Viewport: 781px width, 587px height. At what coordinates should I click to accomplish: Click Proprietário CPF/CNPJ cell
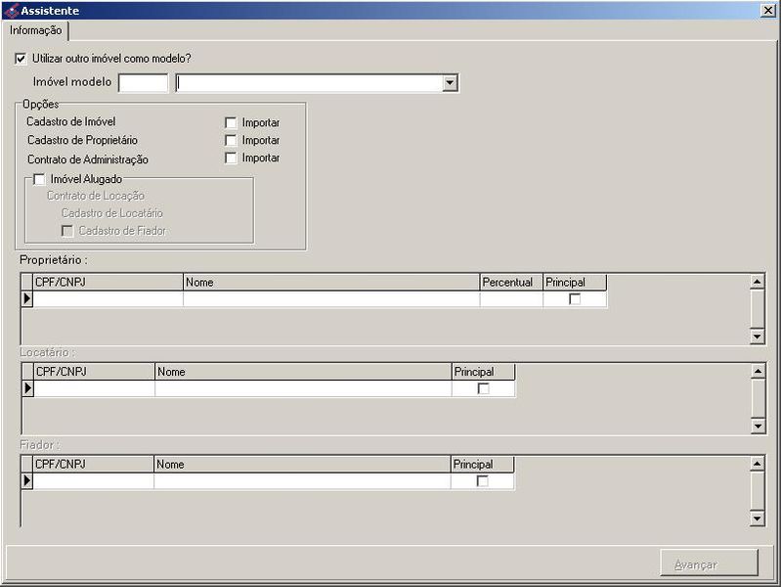point(108,299)
